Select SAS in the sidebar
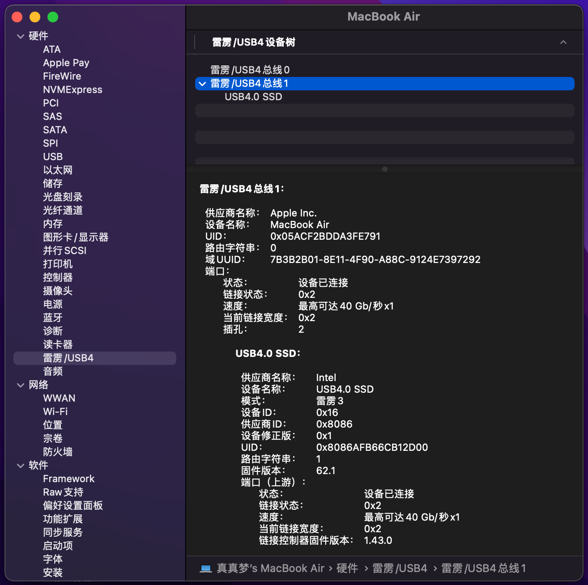588x585 pixels. [52, 117]
